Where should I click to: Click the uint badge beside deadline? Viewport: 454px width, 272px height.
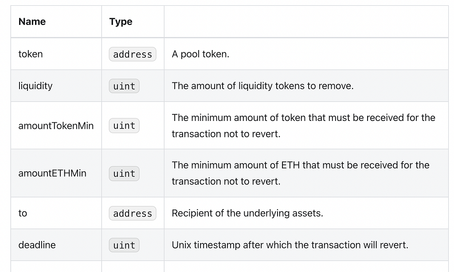click(124, 245)
